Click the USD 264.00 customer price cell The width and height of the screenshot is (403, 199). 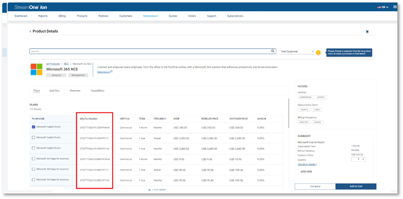point(236,128)
